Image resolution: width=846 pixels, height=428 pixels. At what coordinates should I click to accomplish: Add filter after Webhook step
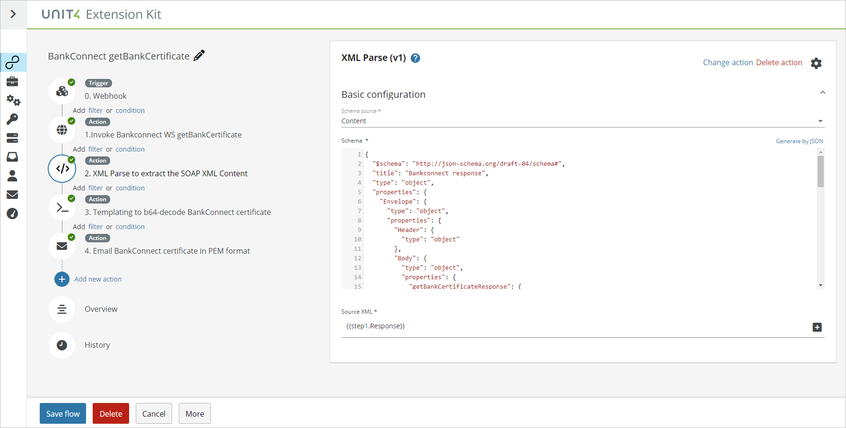[x=95, y=111]
